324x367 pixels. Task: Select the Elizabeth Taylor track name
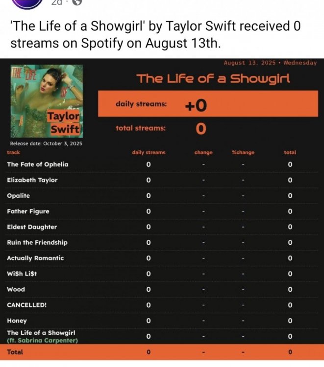32,180
